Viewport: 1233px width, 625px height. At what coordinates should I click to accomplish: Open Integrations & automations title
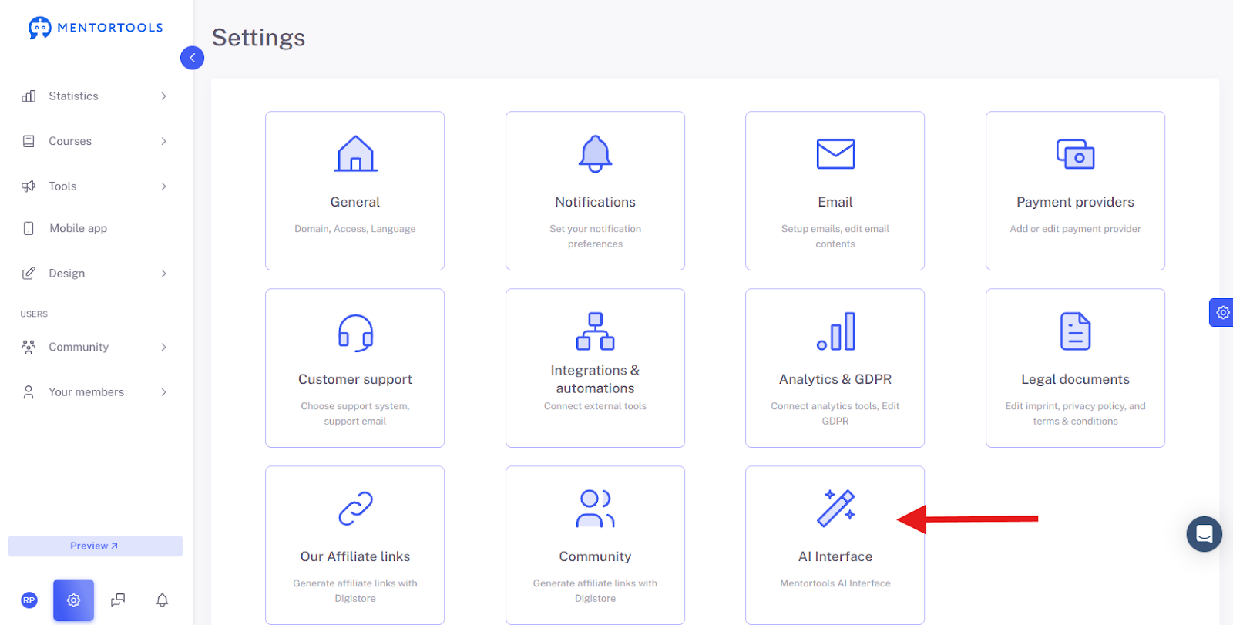pos(596,379)
